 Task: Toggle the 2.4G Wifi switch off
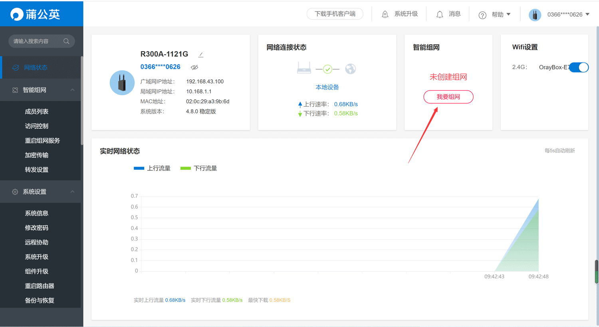click(x=579, y=67)
